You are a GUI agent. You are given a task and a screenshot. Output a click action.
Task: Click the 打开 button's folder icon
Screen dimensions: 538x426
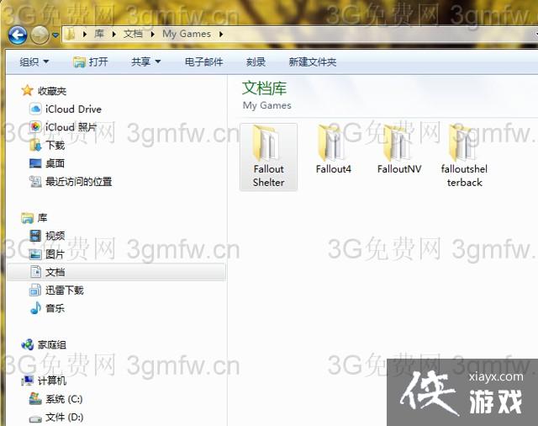click(79, 62)
